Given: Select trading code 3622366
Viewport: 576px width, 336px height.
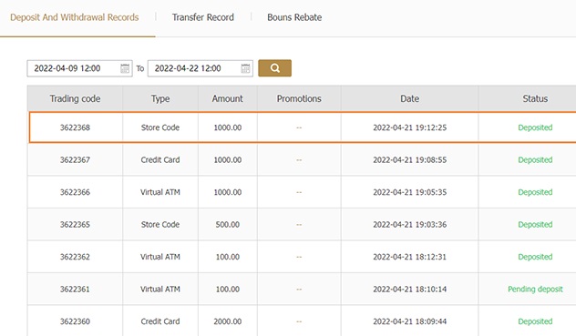Looking at the screenshot, I should coord(75,192).
